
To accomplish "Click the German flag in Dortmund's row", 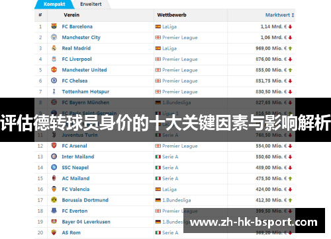I will click(158, 200).
